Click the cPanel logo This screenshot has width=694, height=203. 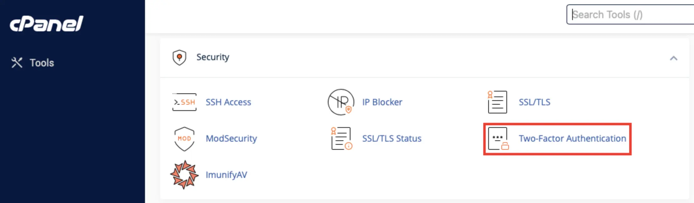click(x=46, y=24)
